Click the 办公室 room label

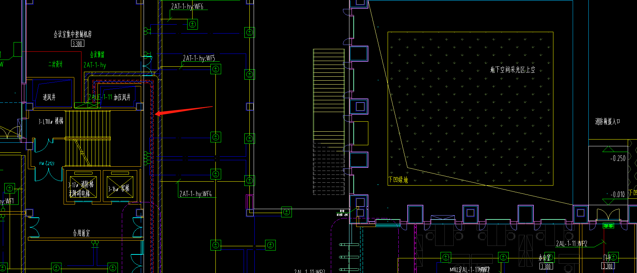[545, 257]
